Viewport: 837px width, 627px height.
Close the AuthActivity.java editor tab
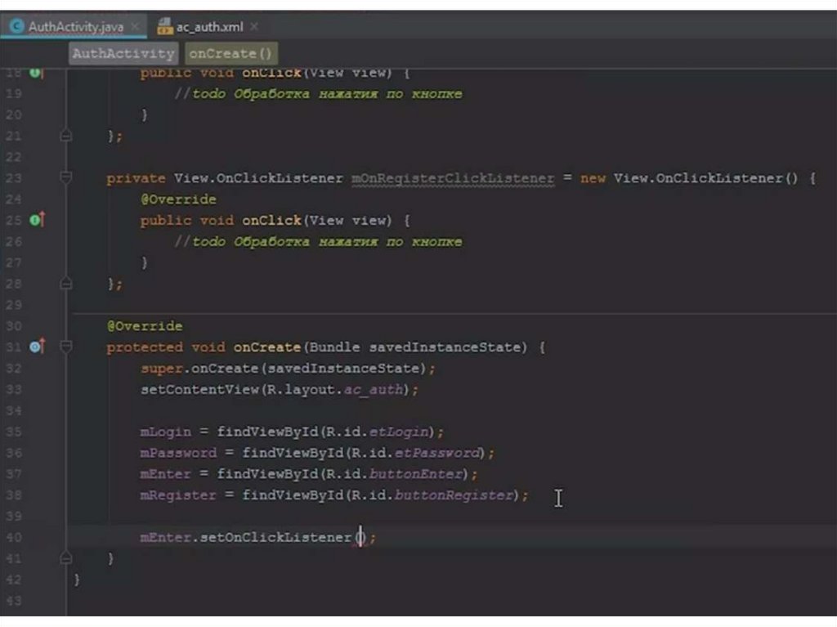pos(135,27)
